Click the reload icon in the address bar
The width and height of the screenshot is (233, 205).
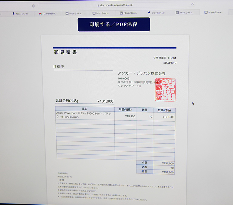pos(192,4)
